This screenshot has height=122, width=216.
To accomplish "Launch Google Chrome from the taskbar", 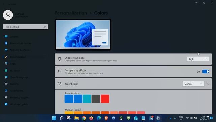I will click(x=84, y=118).
